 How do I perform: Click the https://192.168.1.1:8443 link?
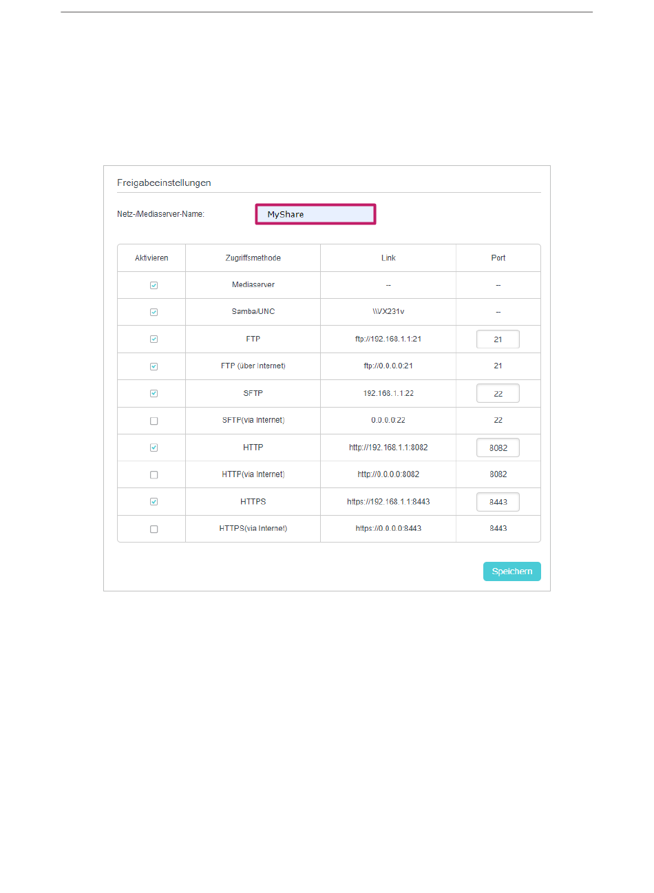click(388, 502)
